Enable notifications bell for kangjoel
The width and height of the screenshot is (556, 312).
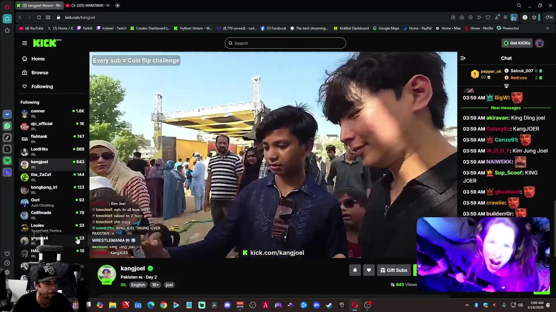pos(355,270)
